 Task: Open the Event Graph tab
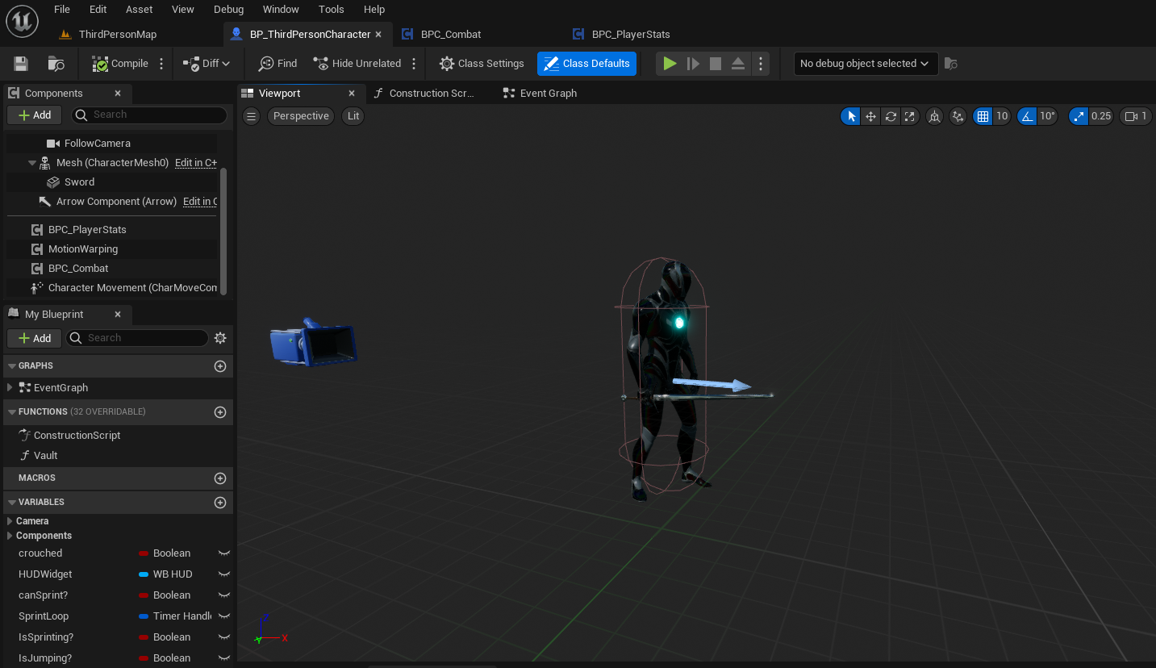(x=549, y=94)
